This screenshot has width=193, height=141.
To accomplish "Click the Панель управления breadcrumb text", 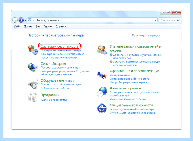I will point(48,20).
